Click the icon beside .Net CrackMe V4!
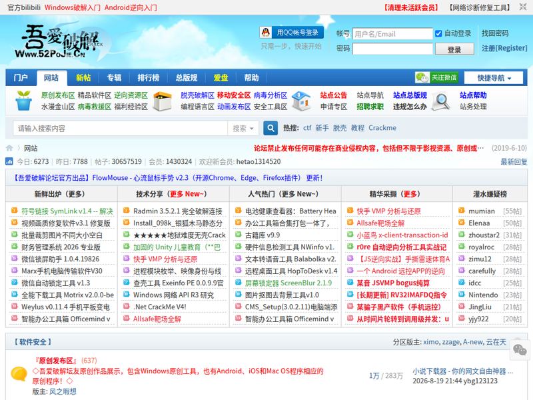The height and width of the screenshot is (400, 533). click(x=127, y=307)
